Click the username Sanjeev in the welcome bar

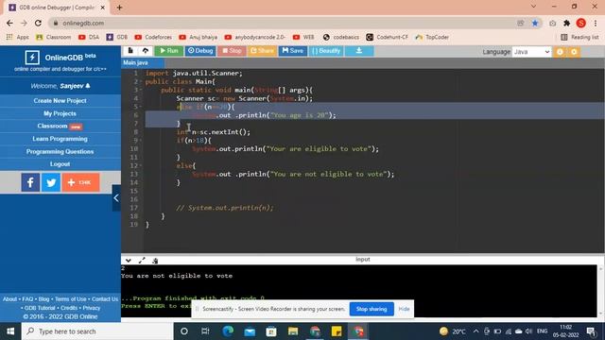[72, 86]
